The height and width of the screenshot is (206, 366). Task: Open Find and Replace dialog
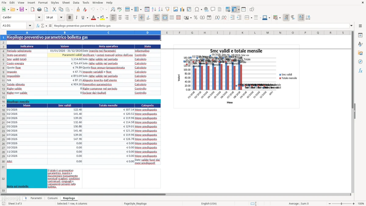click(x=113, y=9)
